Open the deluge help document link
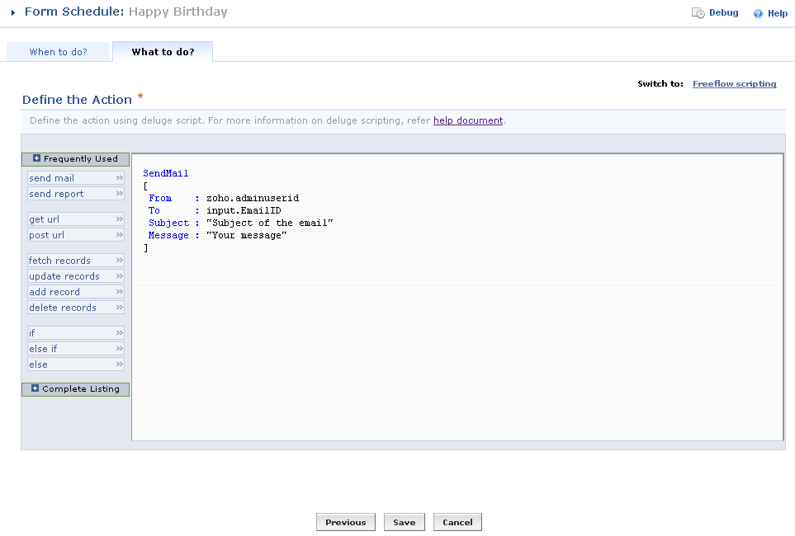Screen dimensions: 795x536 click(468, 120)
